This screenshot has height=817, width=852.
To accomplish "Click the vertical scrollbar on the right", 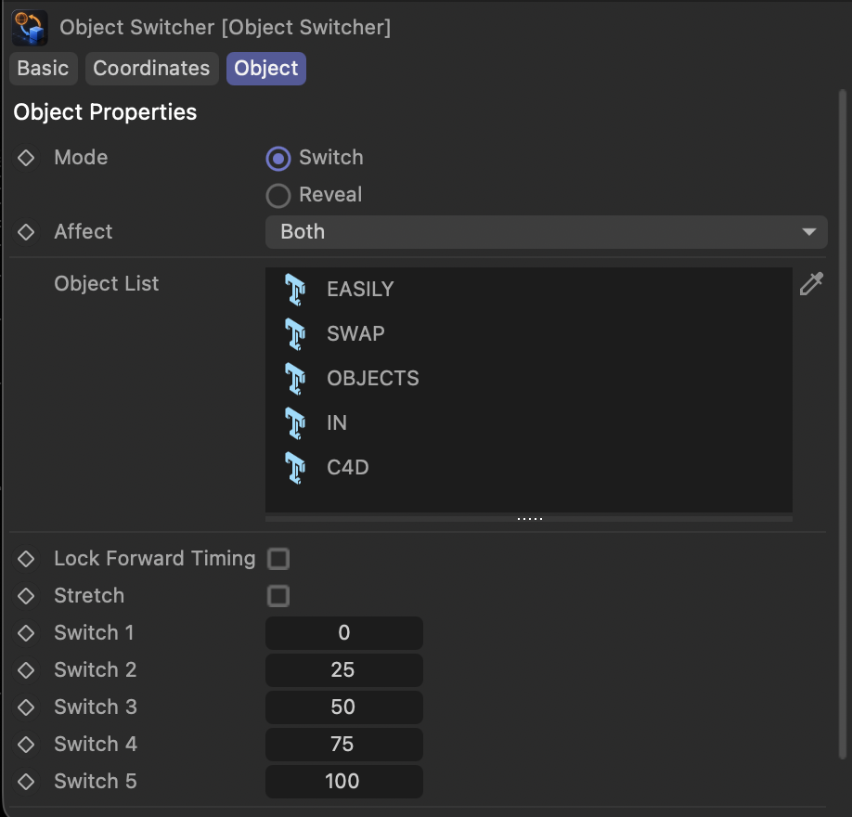I will (x=843, y=424).
